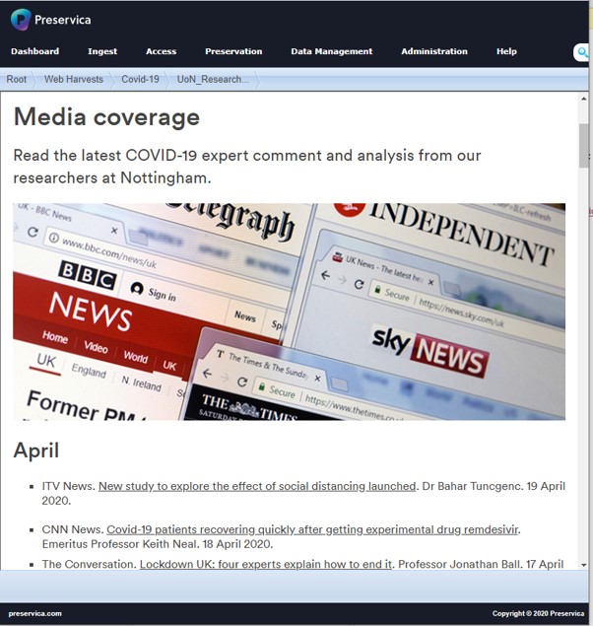Image resolution: width=593 pixels, height=626 pixels.
Task: Click the vertical scrollbar thumb
Action: (583, 145)
